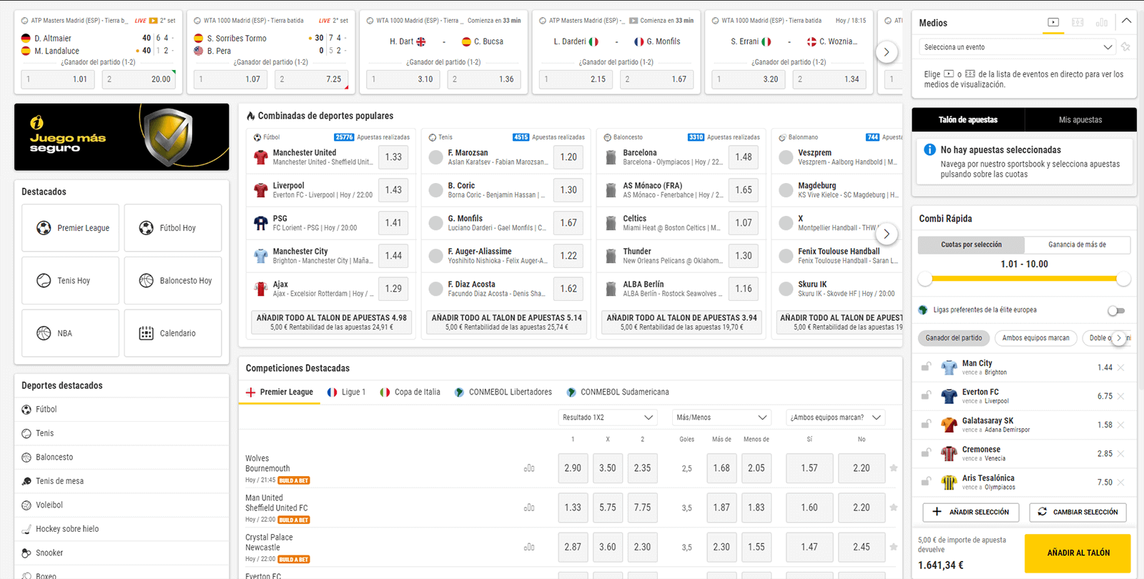Remove Man City selection from Combi Rápida
Viewport: 1144px width, 579px height.
coord(1120,367)
